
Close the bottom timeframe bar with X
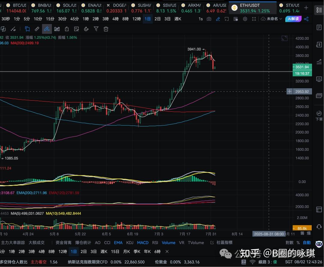pos(167,251)
